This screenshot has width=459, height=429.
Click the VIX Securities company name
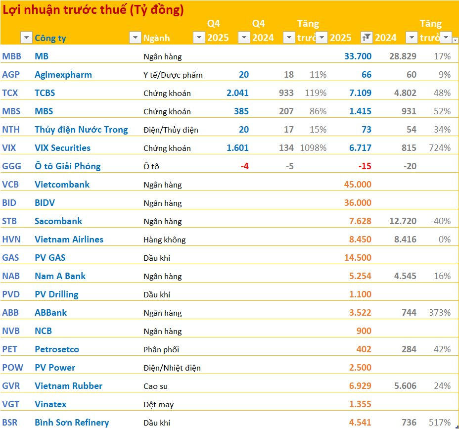(62, 148)
